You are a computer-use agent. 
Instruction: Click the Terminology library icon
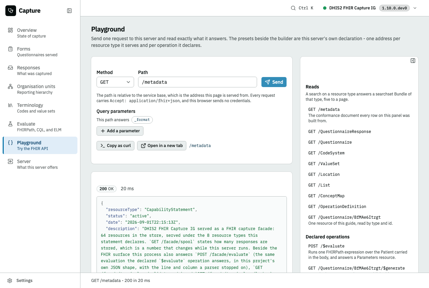tap(10, 105)
